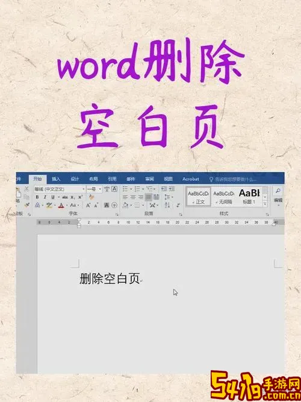
Task: Align text left
Action: (x=125, y=197)
